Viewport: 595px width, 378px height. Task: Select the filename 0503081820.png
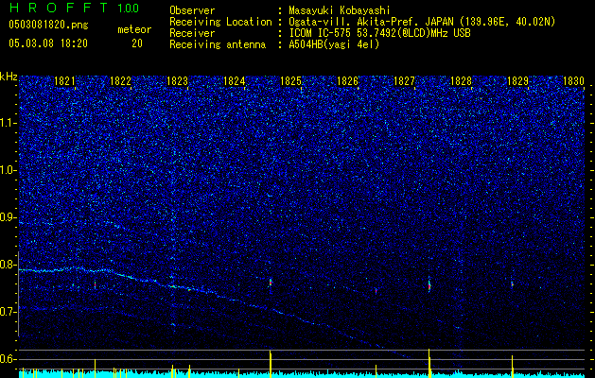coord(48,25)
